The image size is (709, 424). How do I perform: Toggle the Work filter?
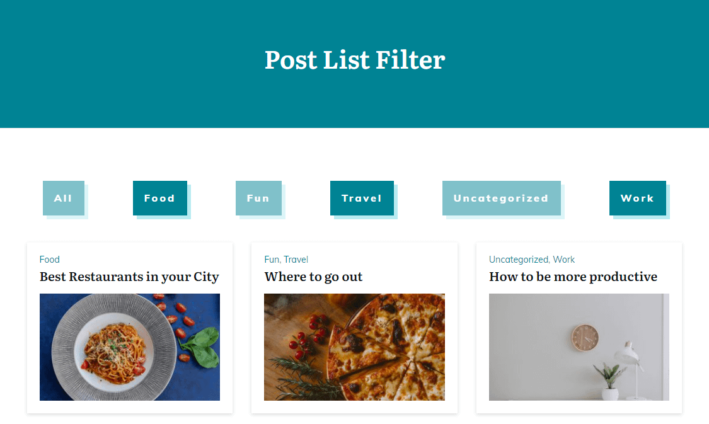pos(637,198)
